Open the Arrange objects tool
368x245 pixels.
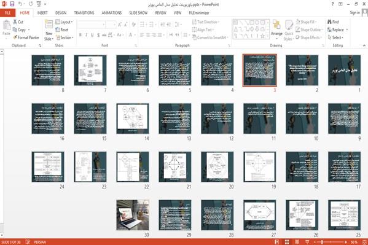pyautogui.click(x=276, y=30)
